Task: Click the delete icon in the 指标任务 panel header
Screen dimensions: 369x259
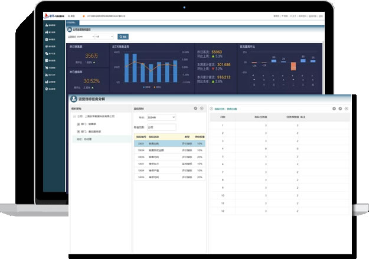Action: click(x=347, y=109)
